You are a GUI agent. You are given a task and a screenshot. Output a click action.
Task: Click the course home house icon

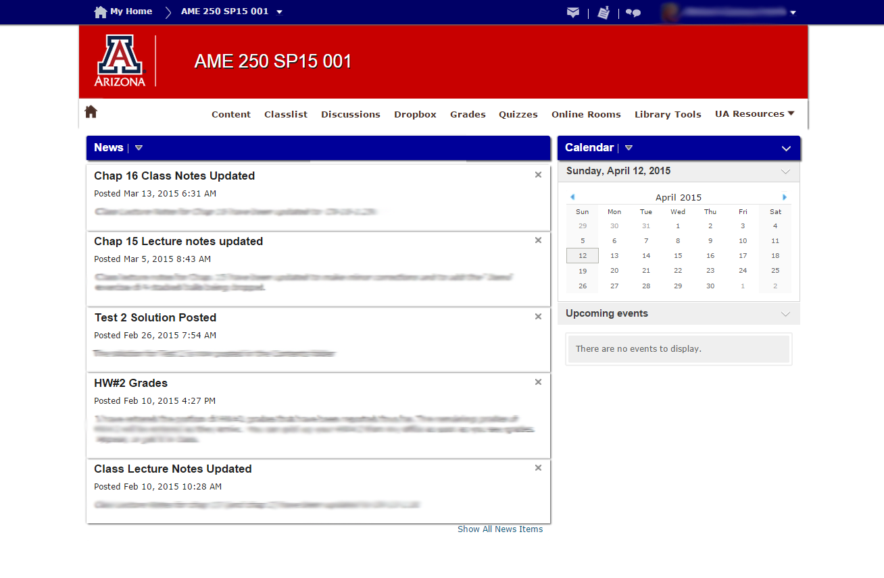click(x=91, y=112)
